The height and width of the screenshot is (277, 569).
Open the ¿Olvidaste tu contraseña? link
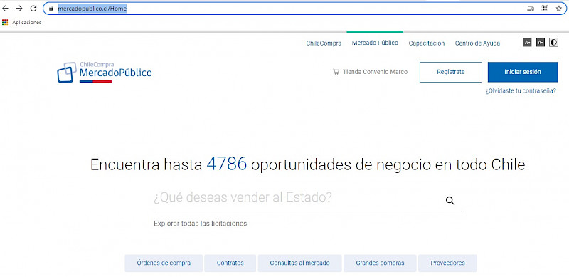[x=521, y=91]
